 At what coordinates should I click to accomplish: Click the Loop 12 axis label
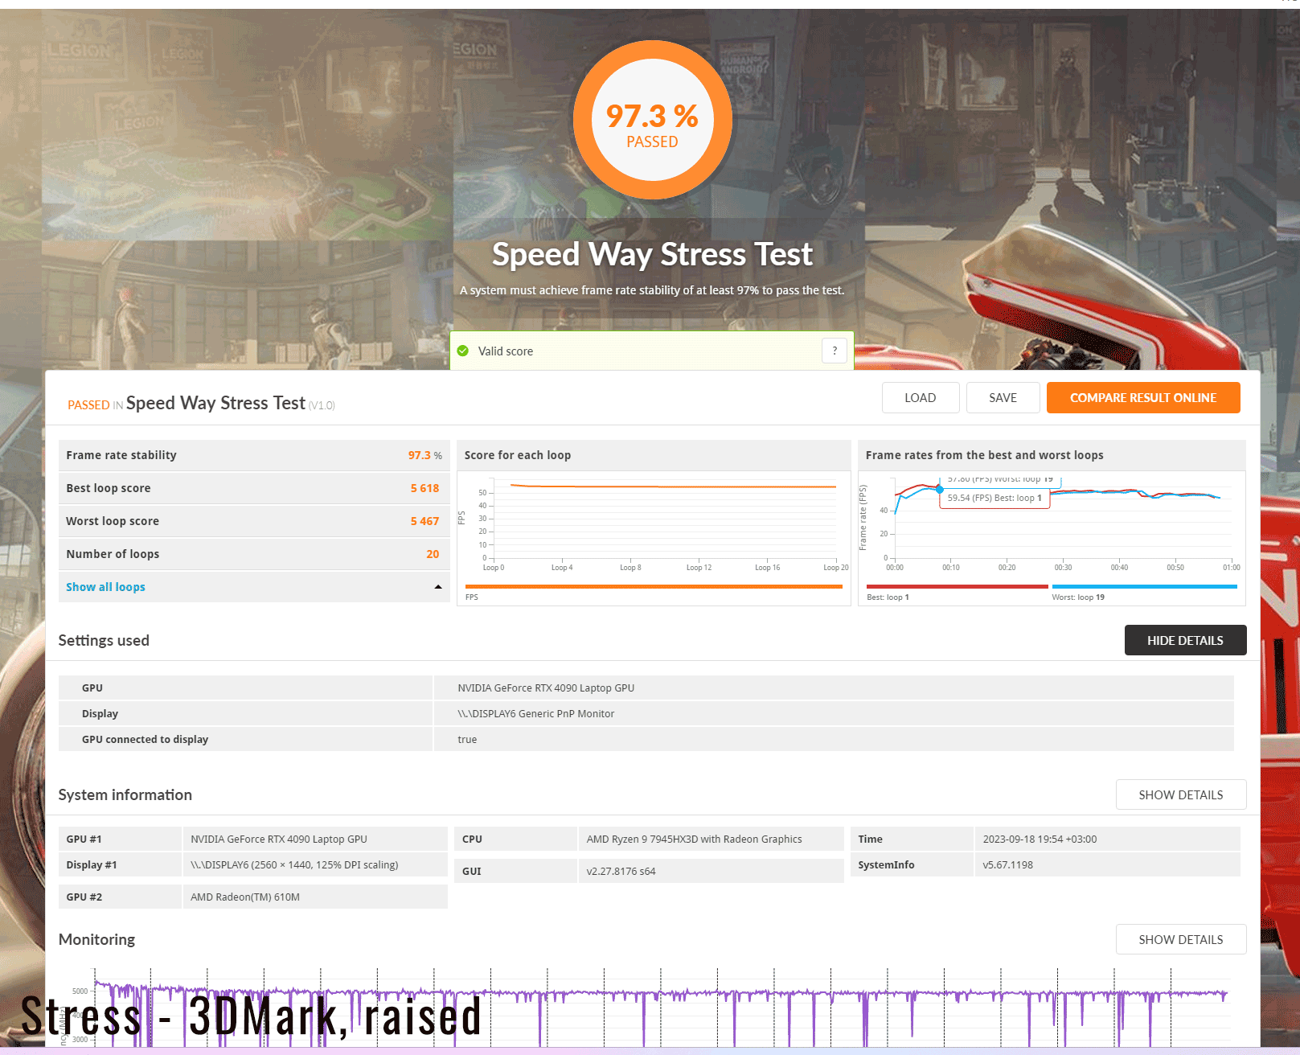point(699,568)
